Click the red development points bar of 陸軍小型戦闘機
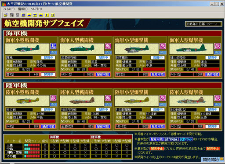The height and width of the screenshot is (164, 225). pos(44,121)
